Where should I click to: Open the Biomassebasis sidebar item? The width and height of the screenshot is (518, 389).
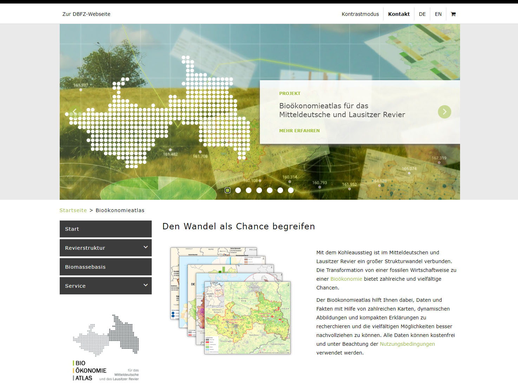[105, 267]
